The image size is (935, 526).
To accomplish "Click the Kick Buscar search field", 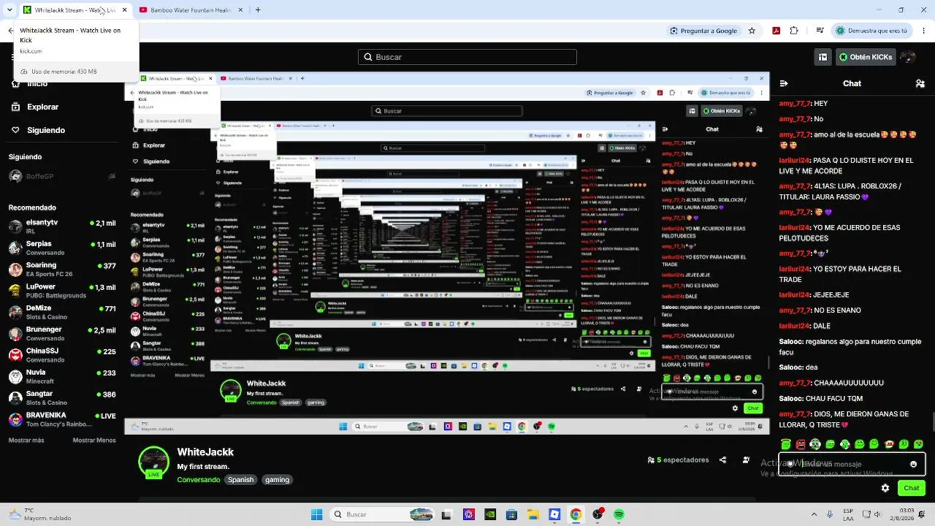I will pos(467,57).
